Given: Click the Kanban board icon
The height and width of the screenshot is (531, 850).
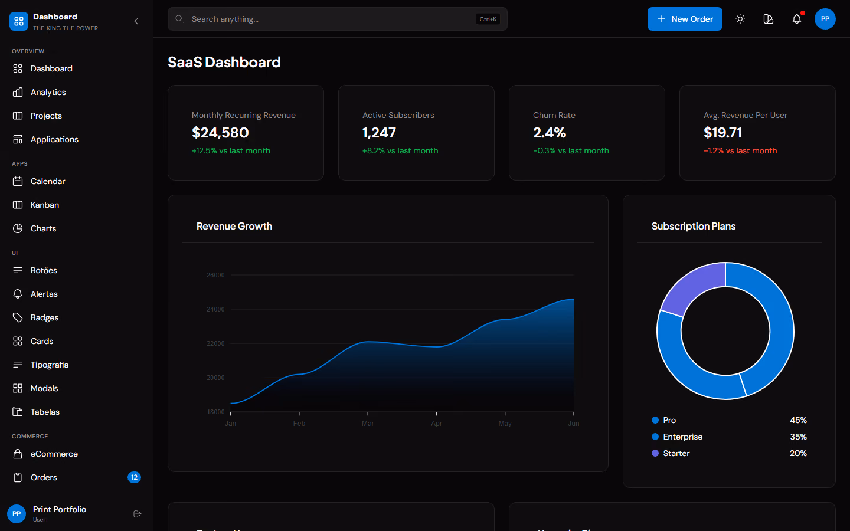Looking at the screenshot, I should (x=18, y=205).
